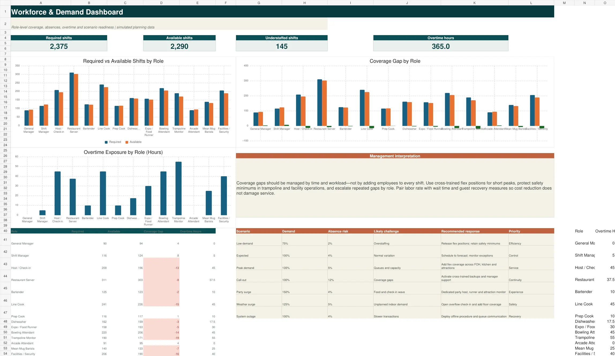Image resolution: width=615 pixels, height=356 pixels.
Task: Select row 54 header
Action: pyautogui.click(x=5, y=354)
